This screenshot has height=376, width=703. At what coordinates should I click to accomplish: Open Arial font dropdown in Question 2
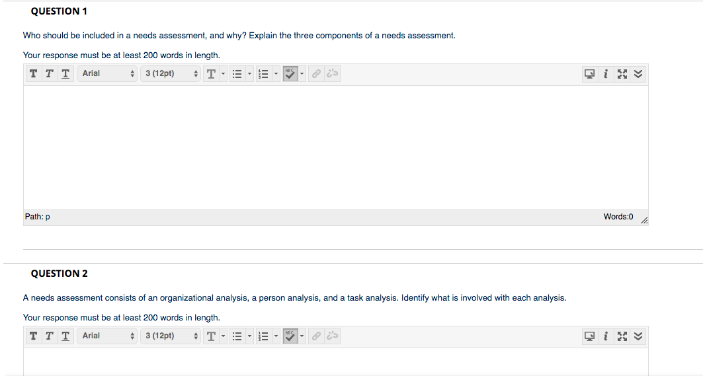click(x=107, y=336)
